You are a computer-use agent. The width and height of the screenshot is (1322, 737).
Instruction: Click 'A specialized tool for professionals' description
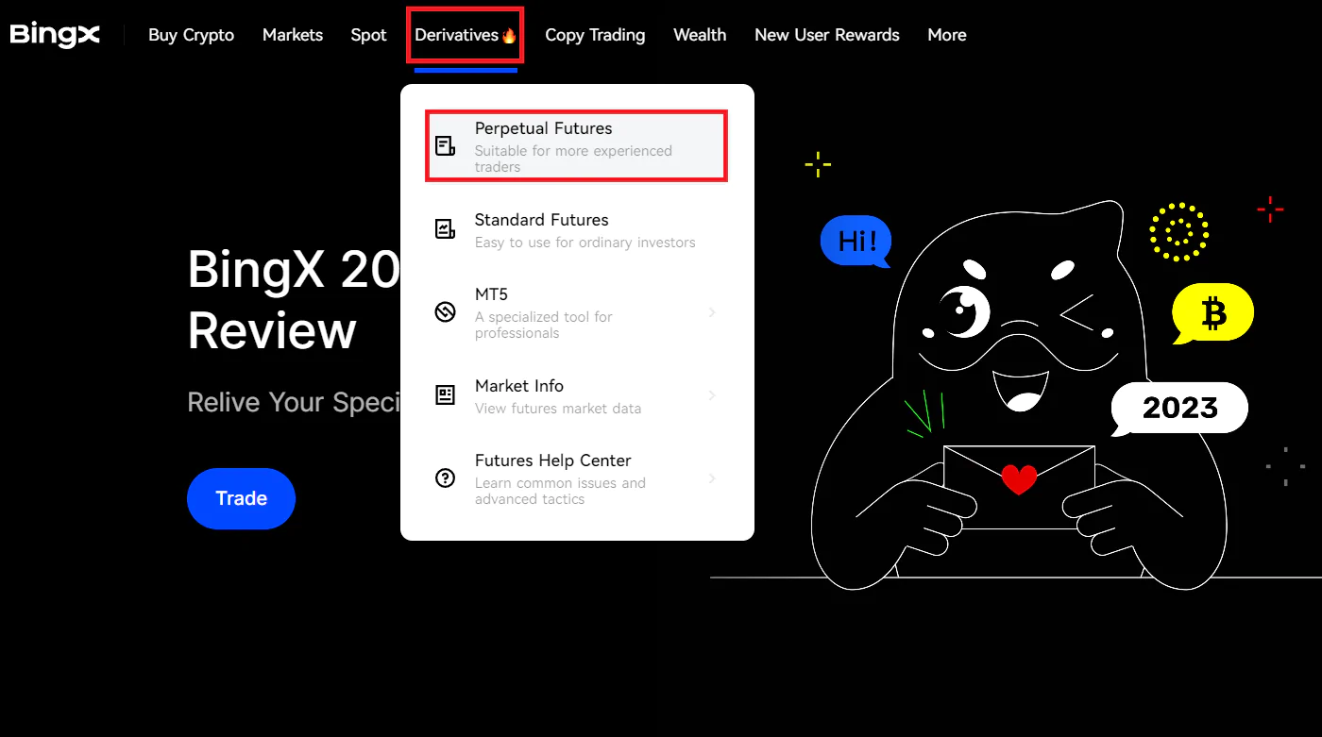(x=544, y=325)
